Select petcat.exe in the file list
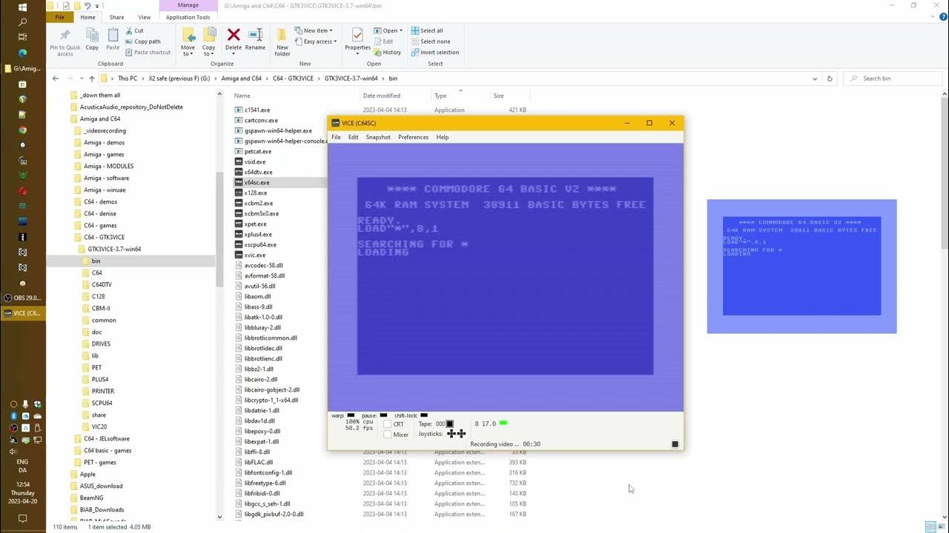The image size is (949, 533). (258, 151)
